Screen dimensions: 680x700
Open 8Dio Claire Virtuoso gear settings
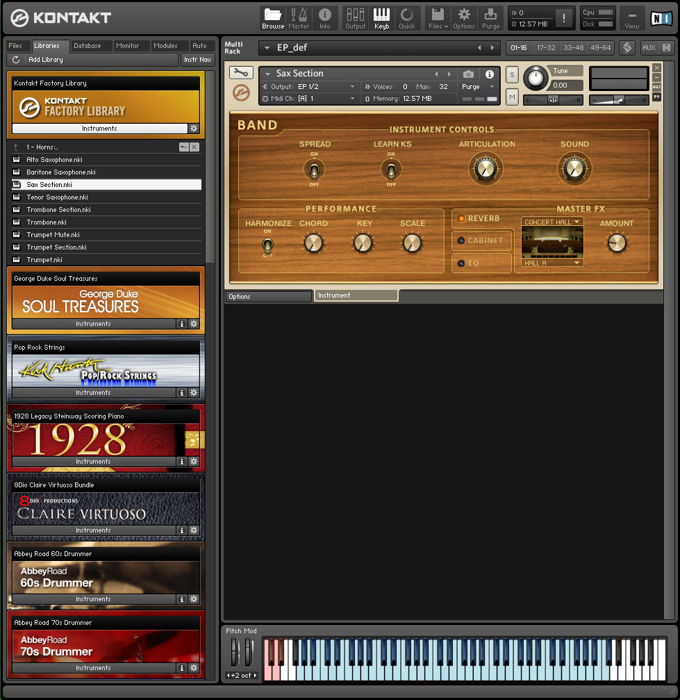point(194,530)
